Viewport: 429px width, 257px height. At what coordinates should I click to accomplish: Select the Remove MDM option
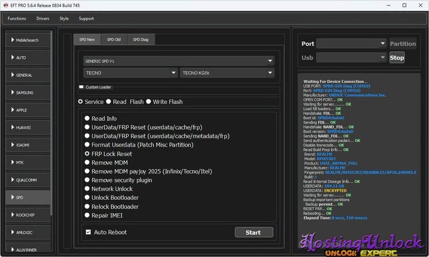click(x=87, y=162)
